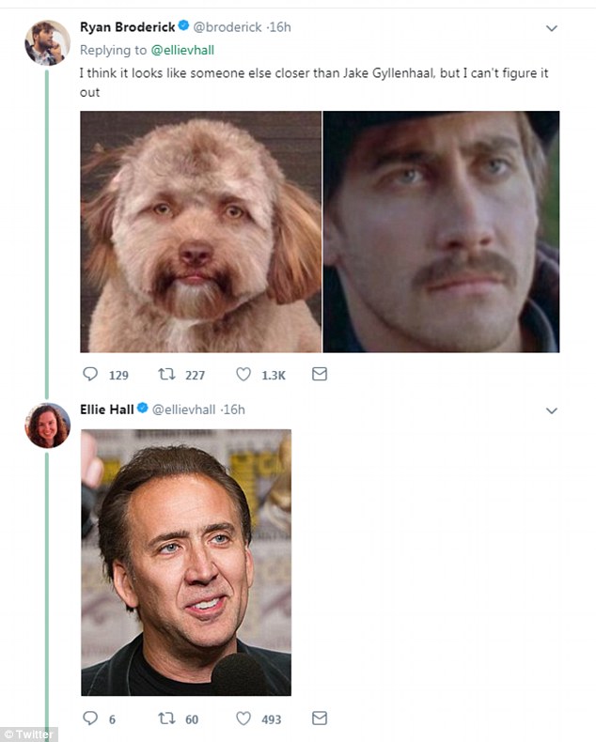The image size is (596, 742).
Task: Click the 16h timestamp on Ellie Hall's tweet
Action: [x=234, y=410]
